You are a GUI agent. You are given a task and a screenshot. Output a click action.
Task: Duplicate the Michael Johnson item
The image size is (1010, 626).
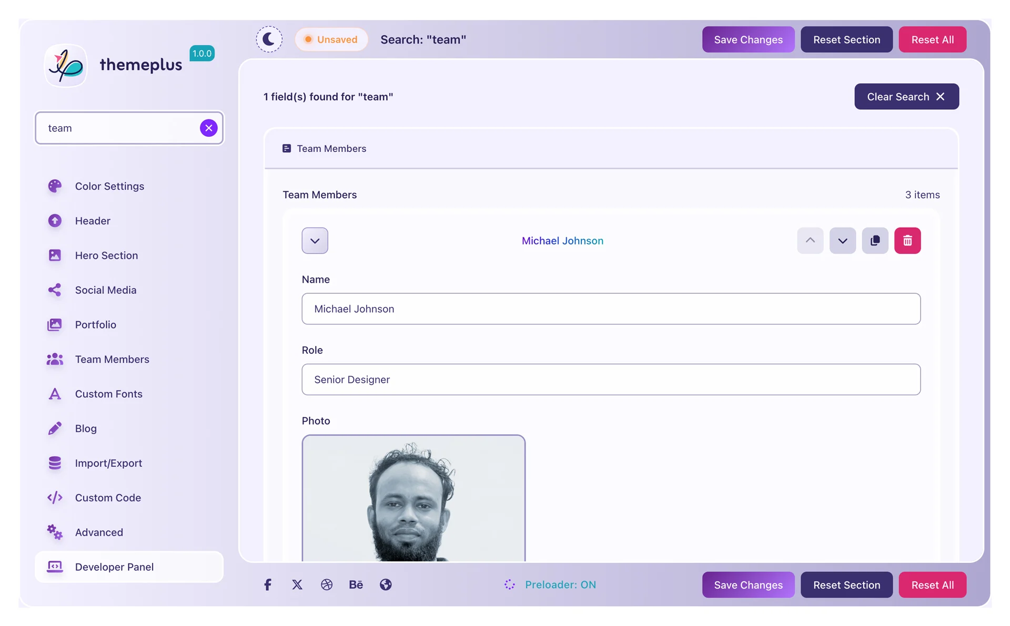tap(874, 241)
